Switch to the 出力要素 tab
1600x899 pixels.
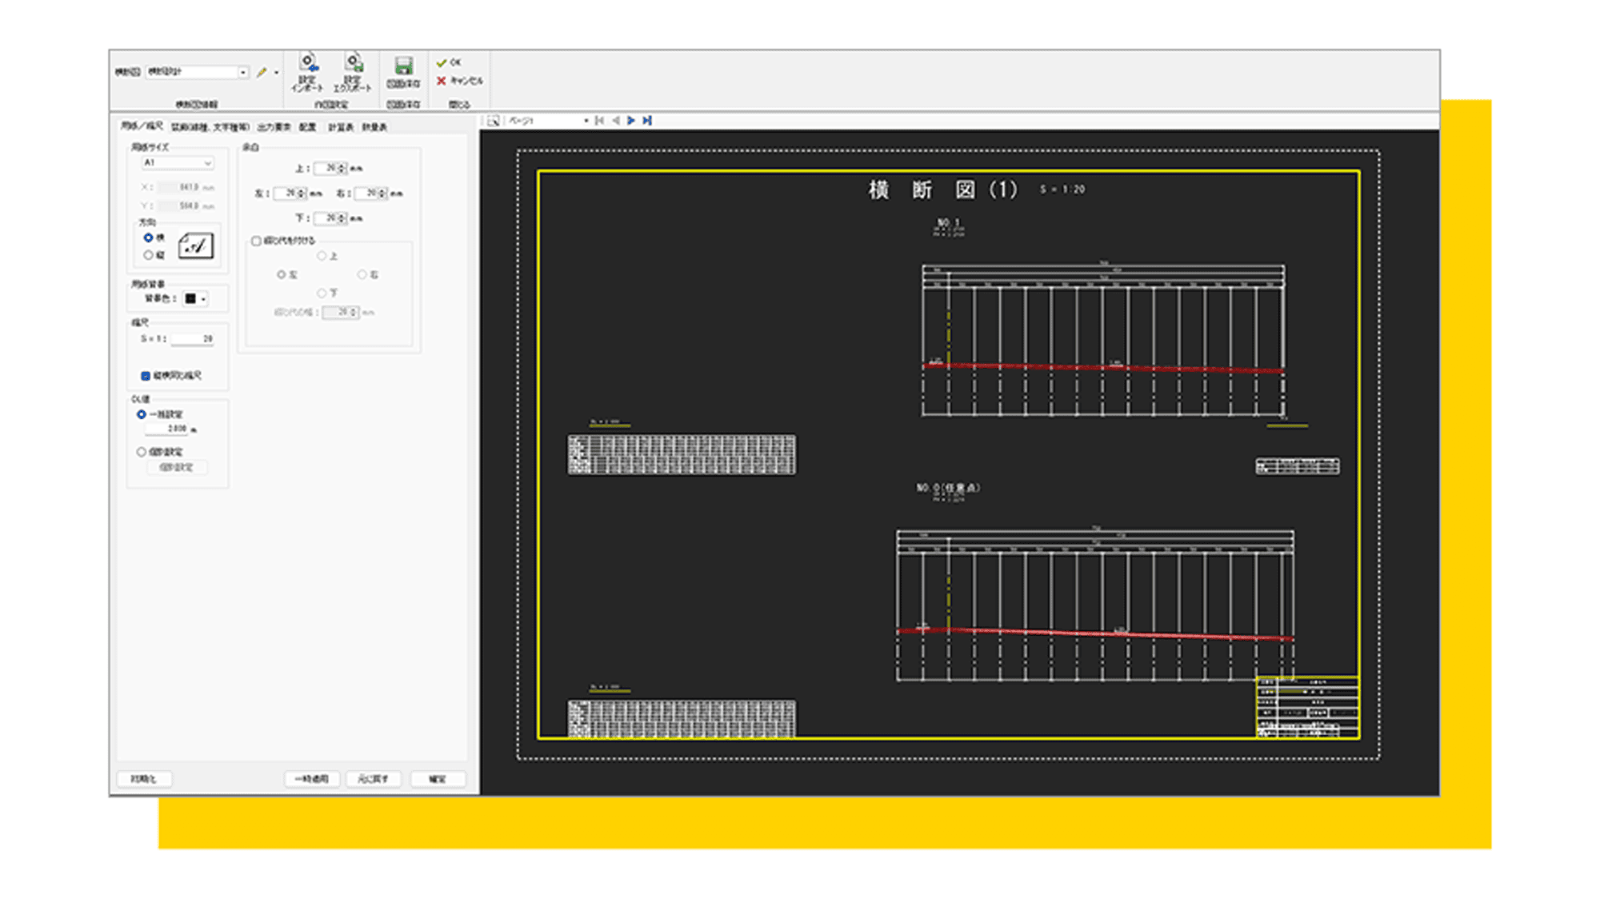[x=274, y=127]
